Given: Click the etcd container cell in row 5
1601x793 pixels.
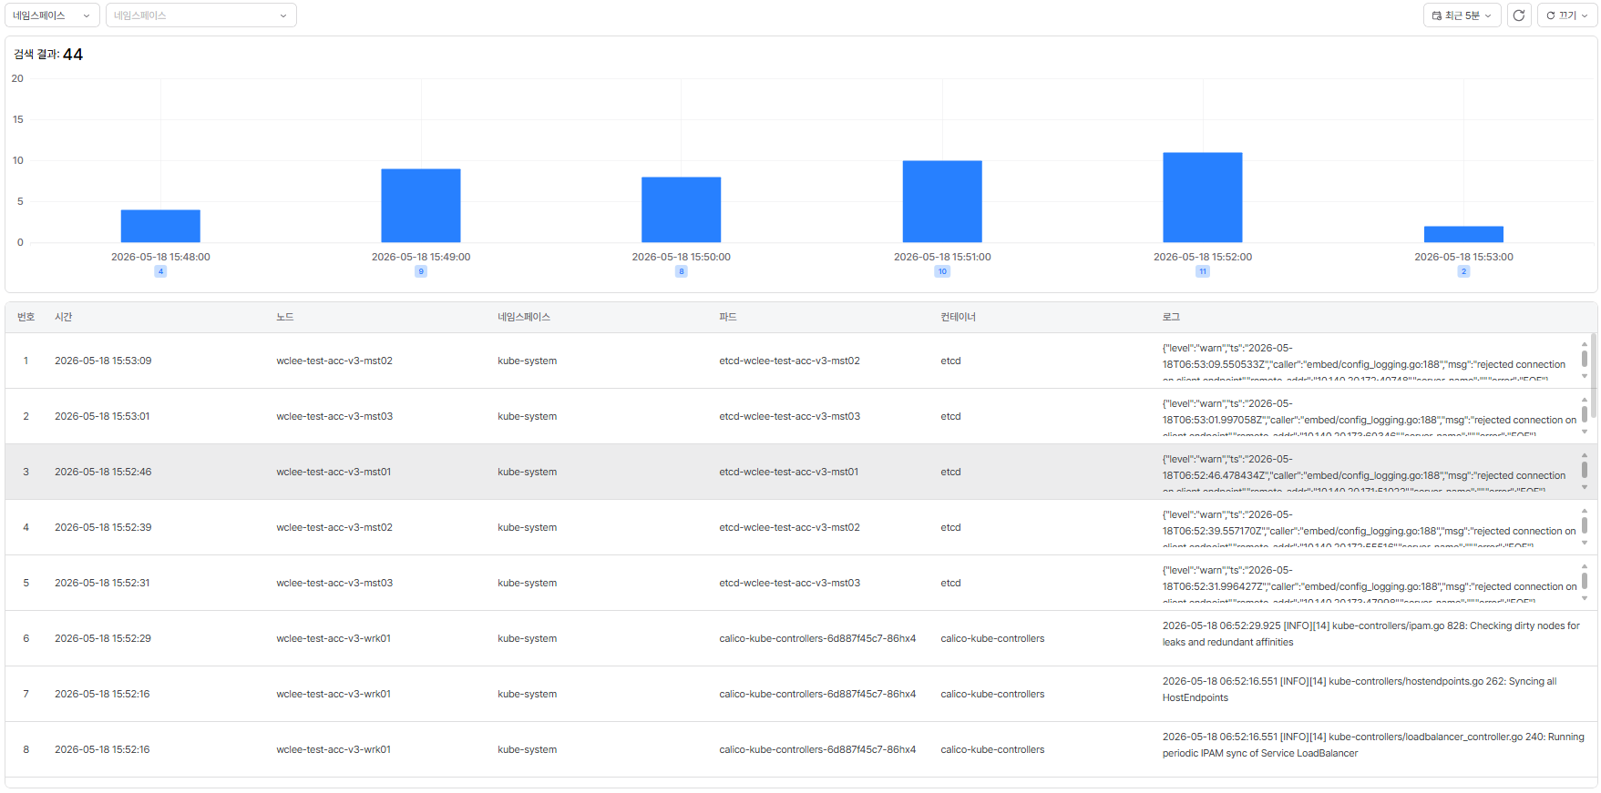Looking at the screenshot, I should 950,583.
